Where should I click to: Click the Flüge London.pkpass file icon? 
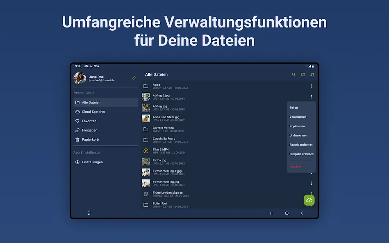[x=146, y=194]
